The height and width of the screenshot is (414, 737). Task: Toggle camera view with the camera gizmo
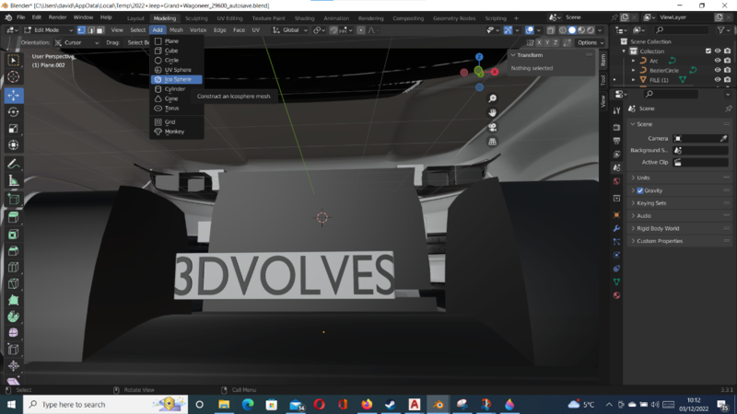[493, 127]
